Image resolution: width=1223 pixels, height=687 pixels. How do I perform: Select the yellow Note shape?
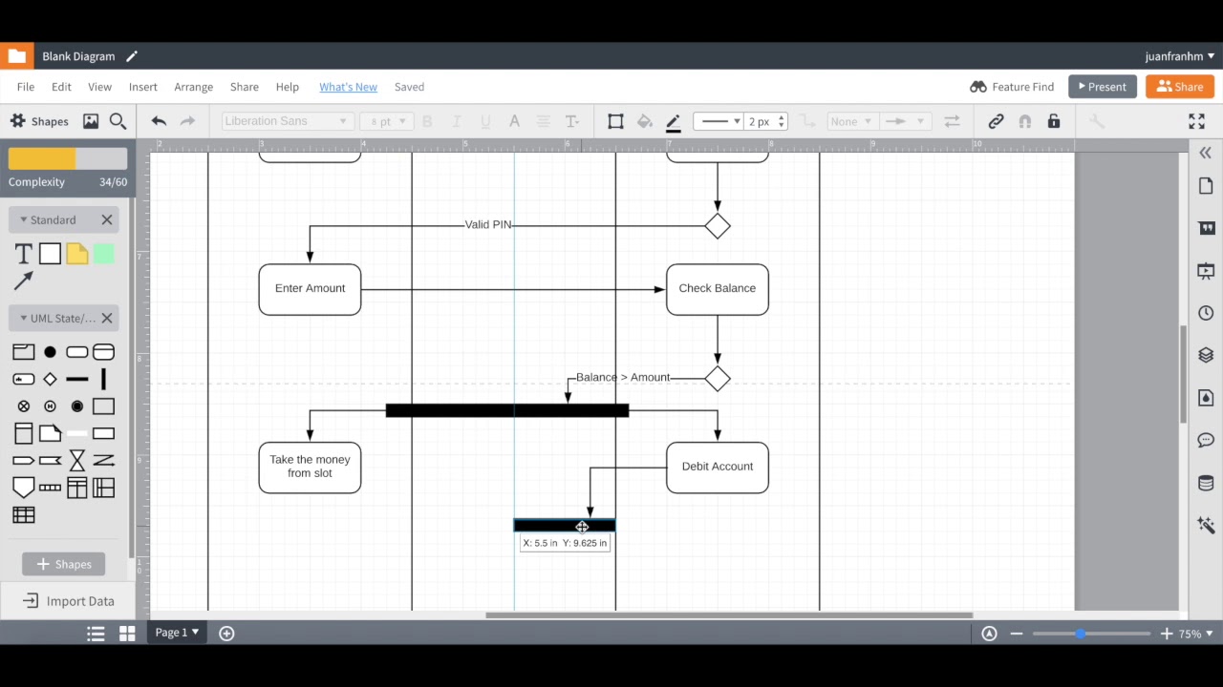tap(76, 254)
